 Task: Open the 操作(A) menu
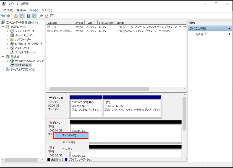[x=21, y=10]
